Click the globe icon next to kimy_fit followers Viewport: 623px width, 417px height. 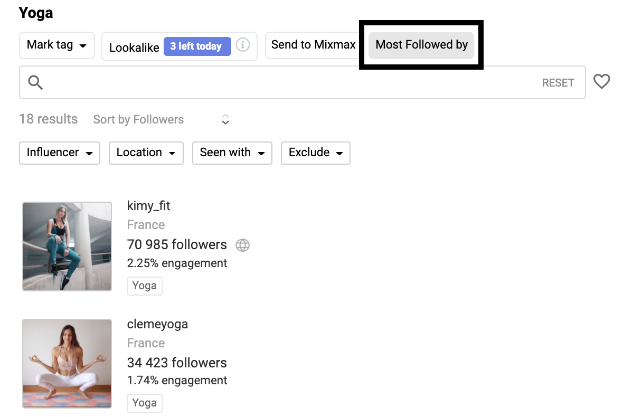(243, 245)
